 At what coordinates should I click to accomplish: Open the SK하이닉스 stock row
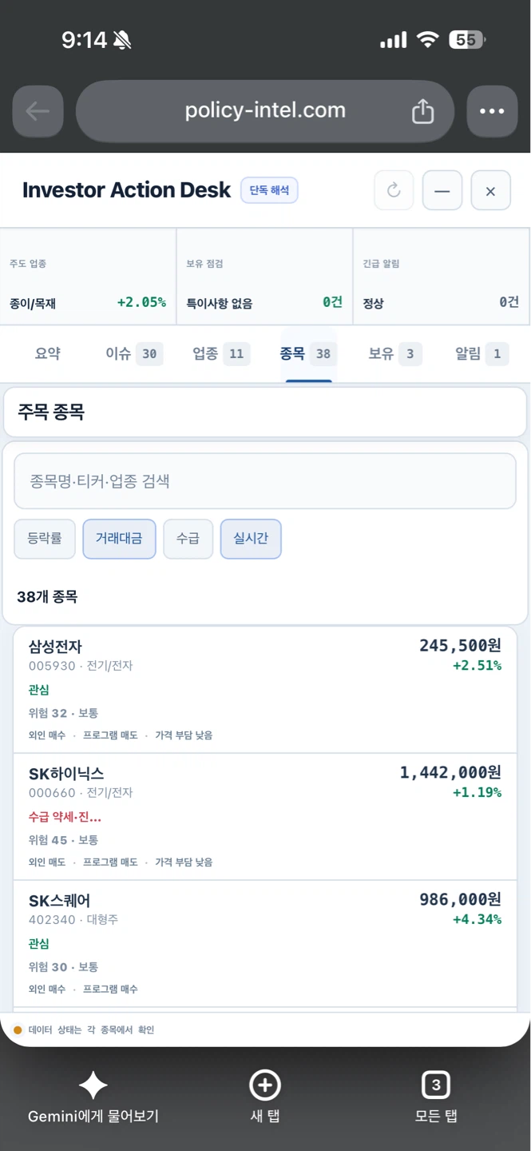click(265, 817)
